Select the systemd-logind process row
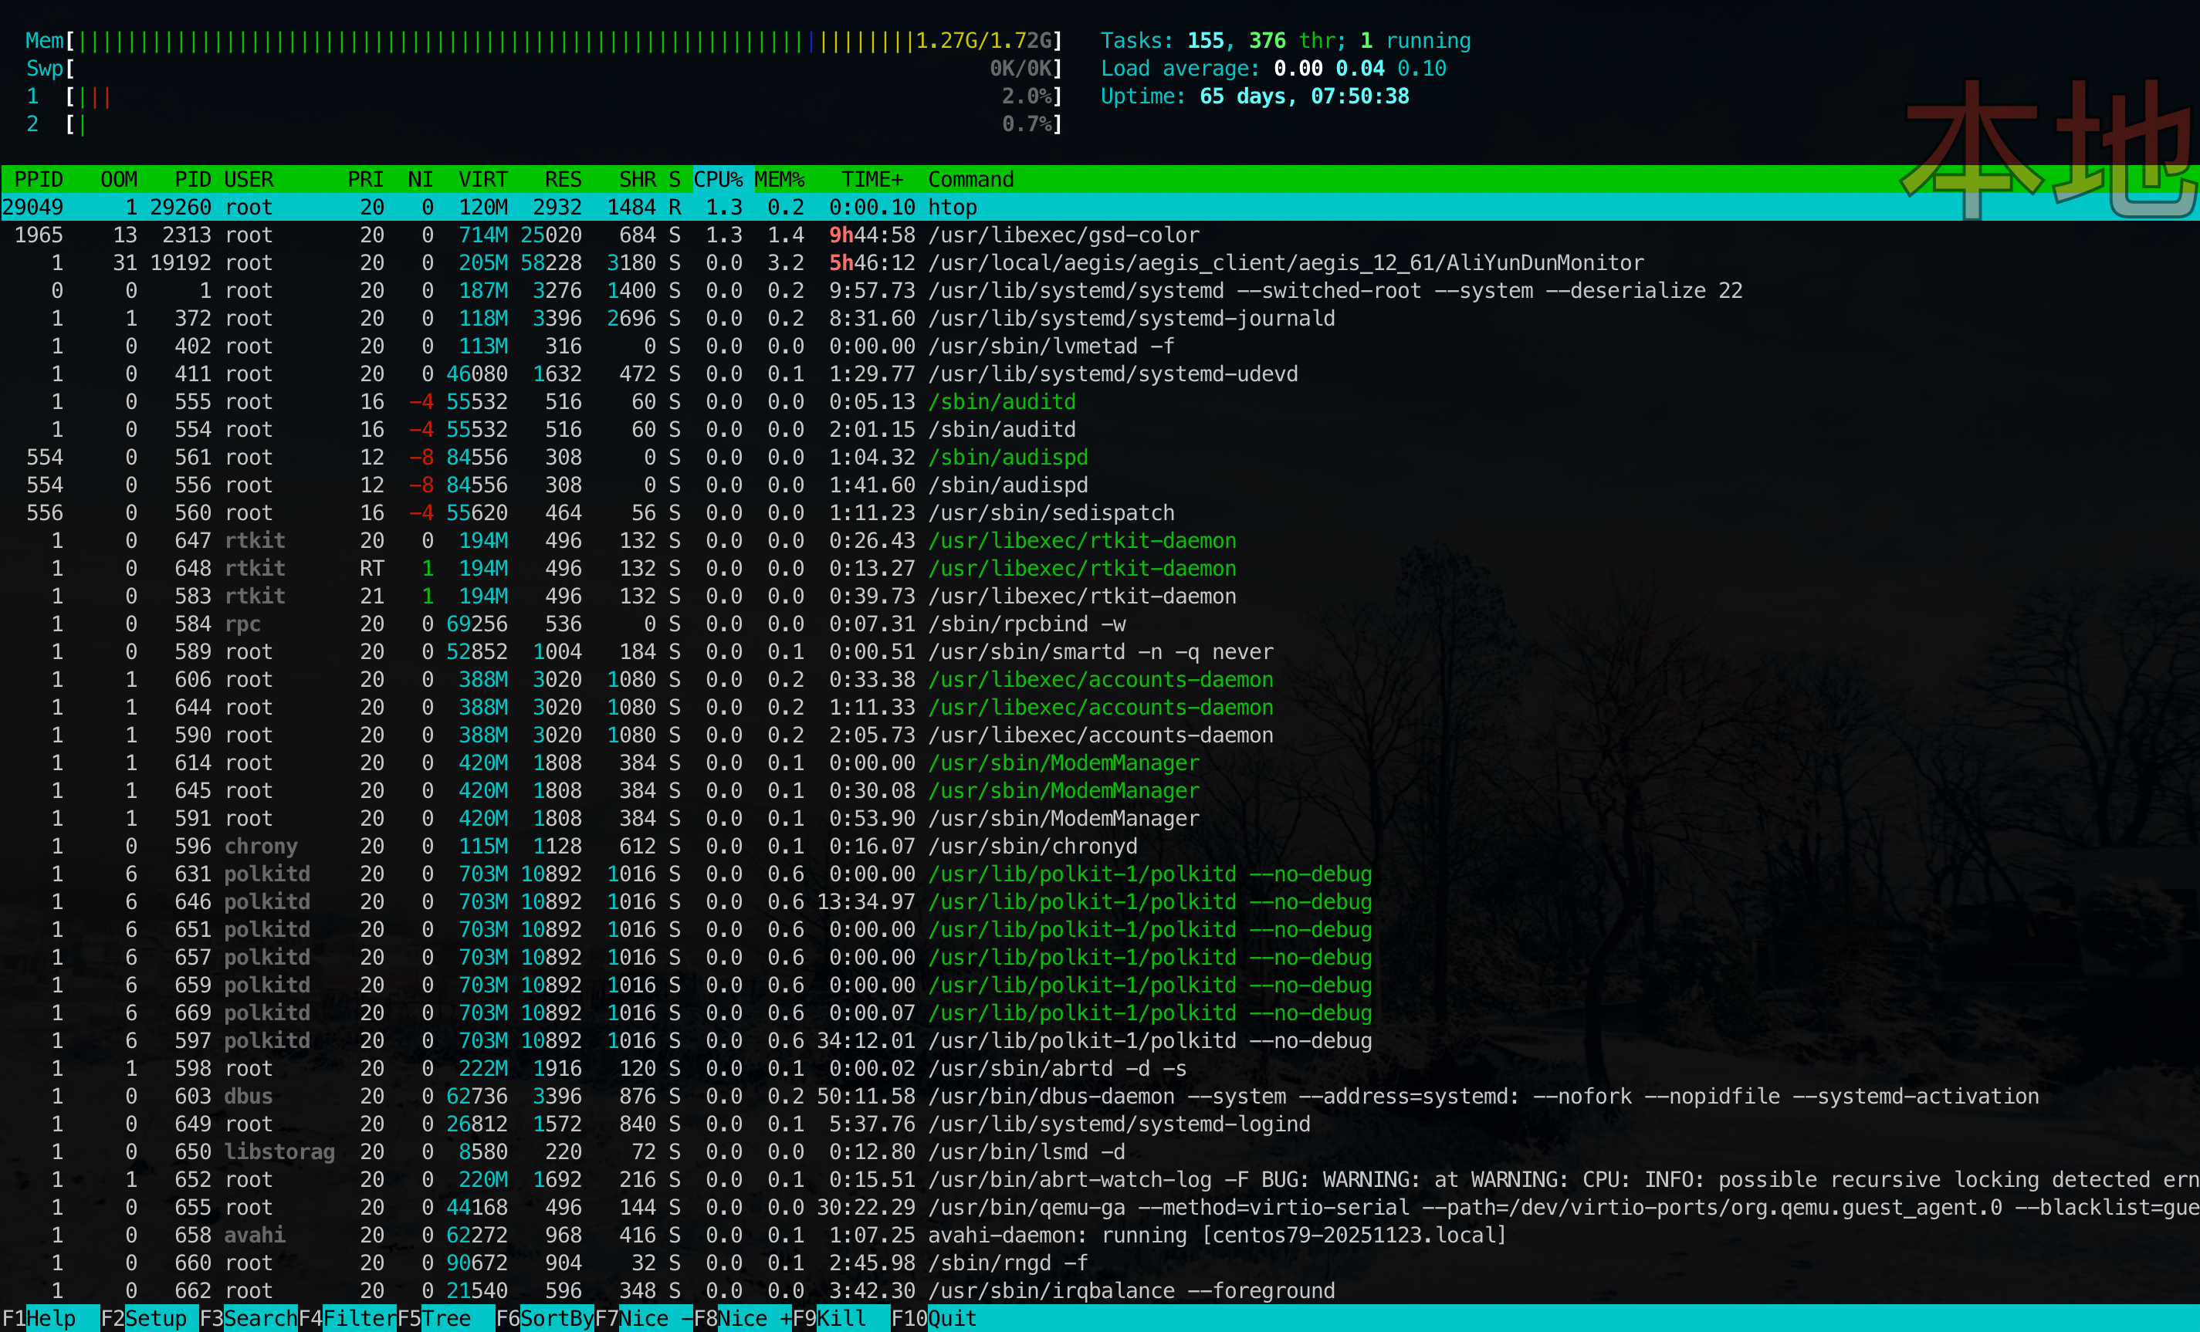The height and width of the screenshot is (1332, 2200). tap(1100, 1123)
